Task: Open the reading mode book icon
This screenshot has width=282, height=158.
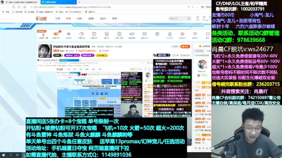Action: coord(24,7)
